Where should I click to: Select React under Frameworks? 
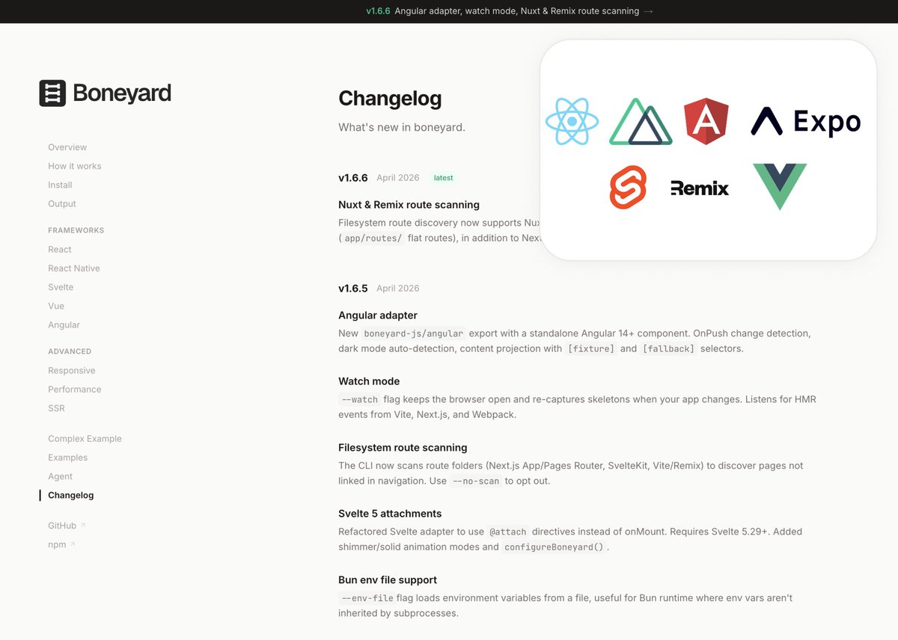click(60, 249)
